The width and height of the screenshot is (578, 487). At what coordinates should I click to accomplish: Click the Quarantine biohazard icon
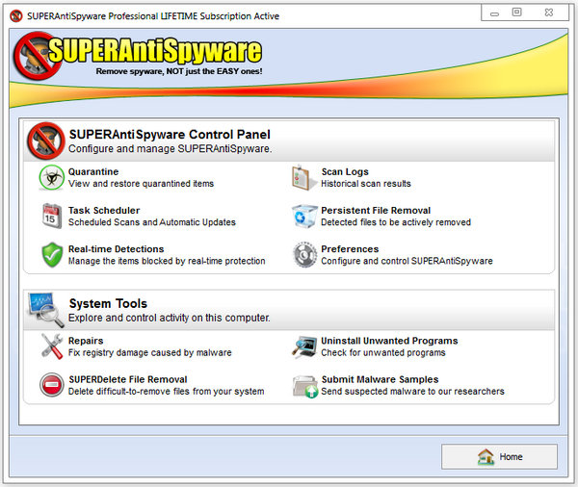[x=51, y=177]
